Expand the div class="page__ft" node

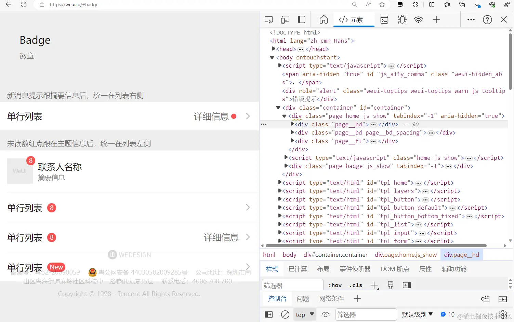coord(292,141)
